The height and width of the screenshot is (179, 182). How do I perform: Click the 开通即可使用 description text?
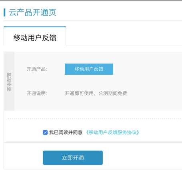pos(79,93)
